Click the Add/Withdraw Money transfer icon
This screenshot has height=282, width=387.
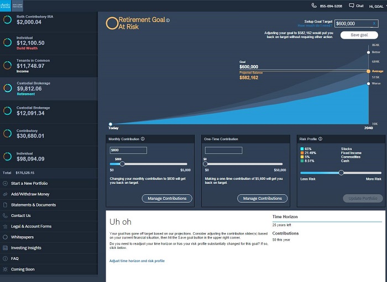click(x=5, y=194)
